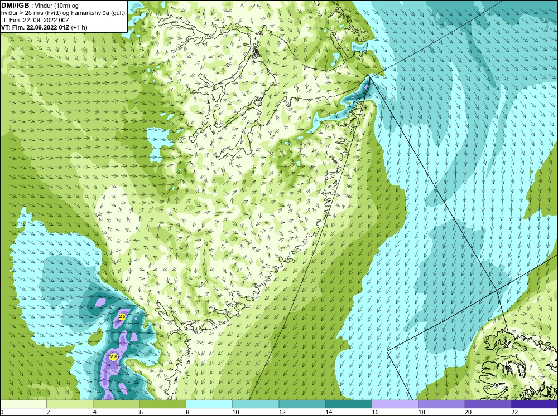Select the 4–6 m/s green legend swatch

pos(116,404)
